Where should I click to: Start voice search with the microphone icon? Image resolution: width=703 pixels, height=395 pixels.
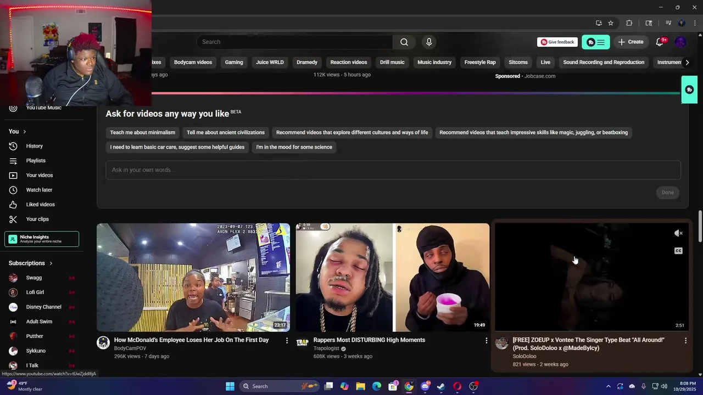pyautogui.click(x=429, y=42)
